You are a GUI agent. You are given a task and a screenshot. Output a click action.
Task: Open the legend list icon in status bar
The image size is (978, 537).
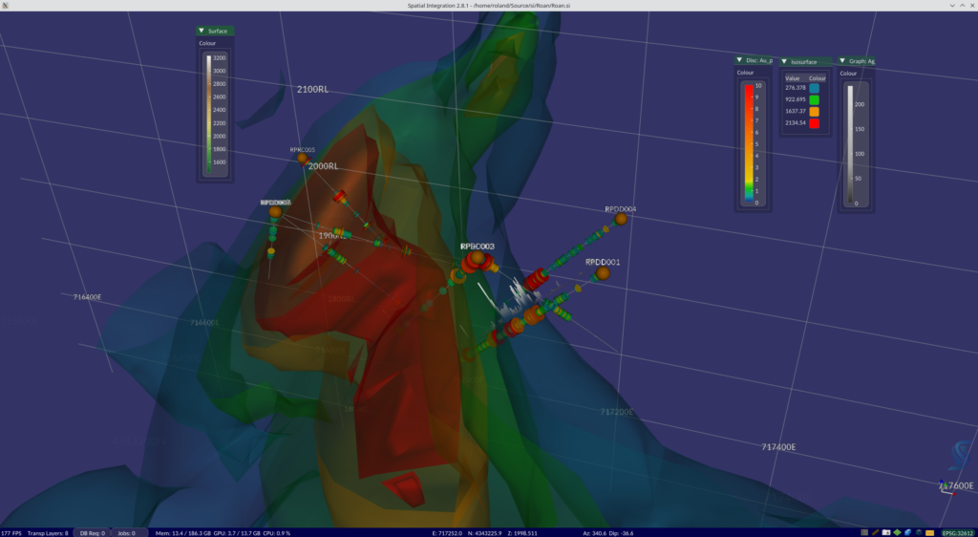coord(864,532)
